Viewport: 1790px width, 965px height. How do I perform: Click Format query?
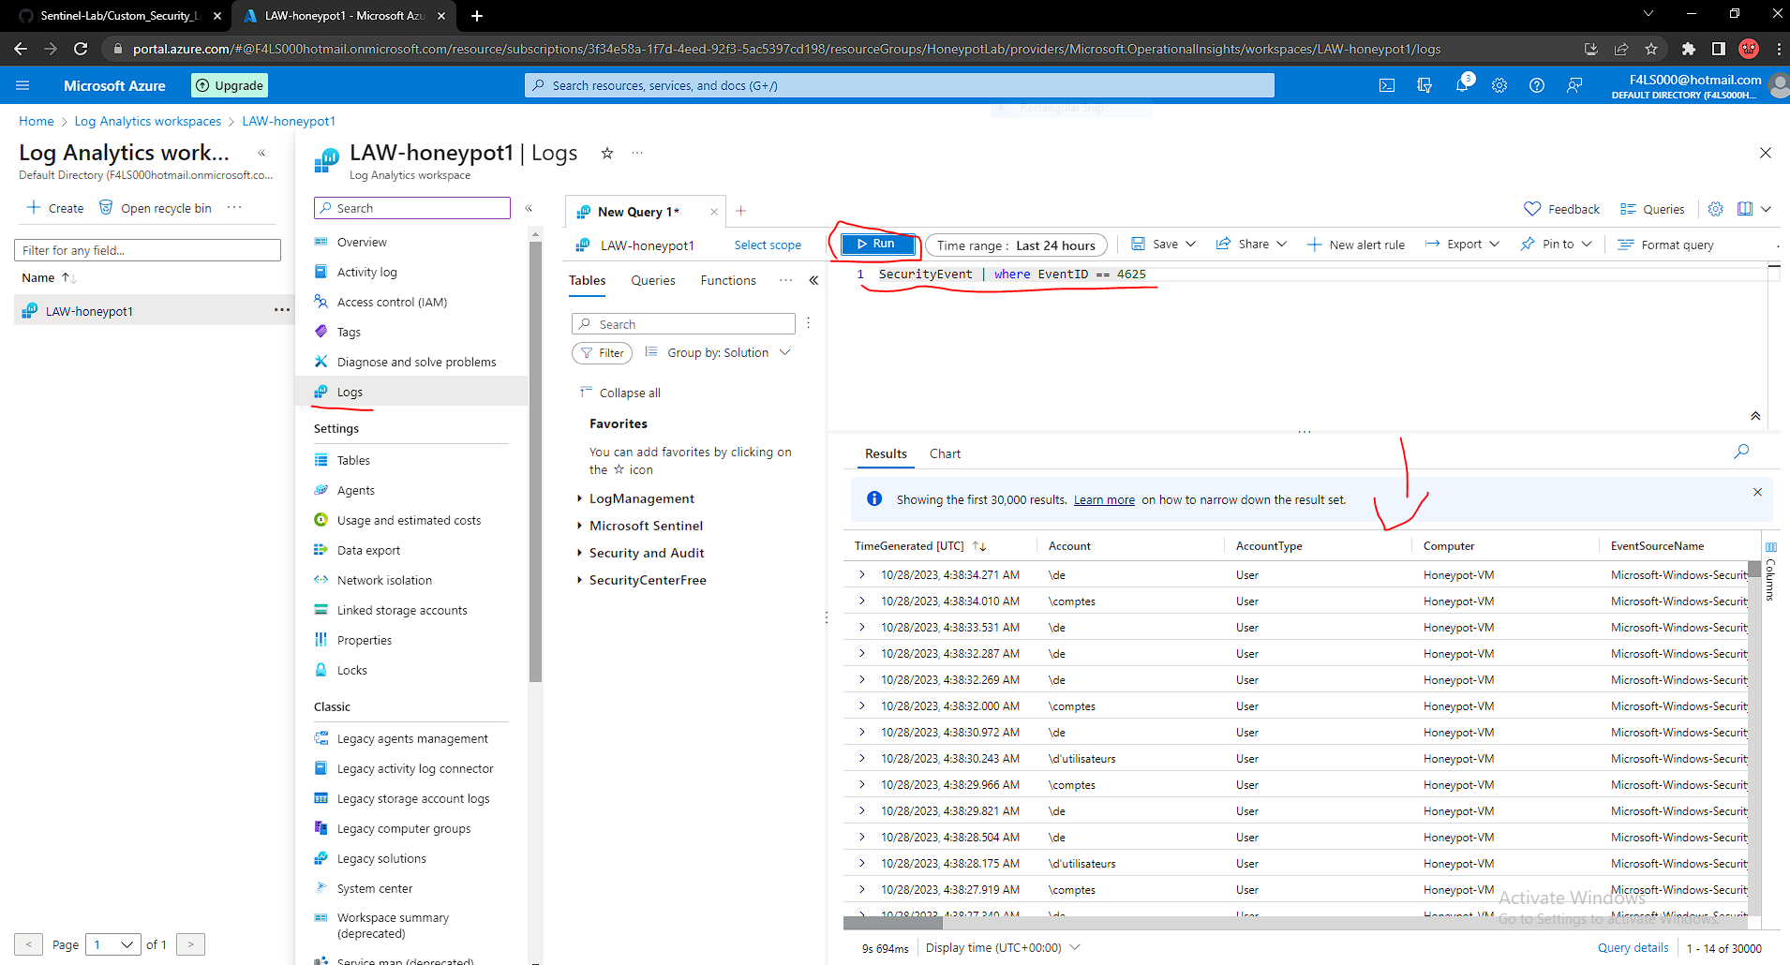[1665, 245]
